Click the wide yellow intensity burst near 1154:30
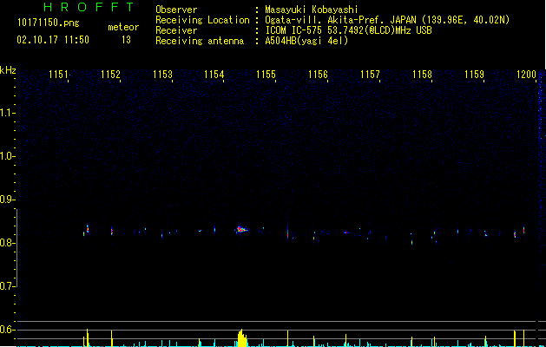Screen dimensions: 546x347 coord(242,338)
